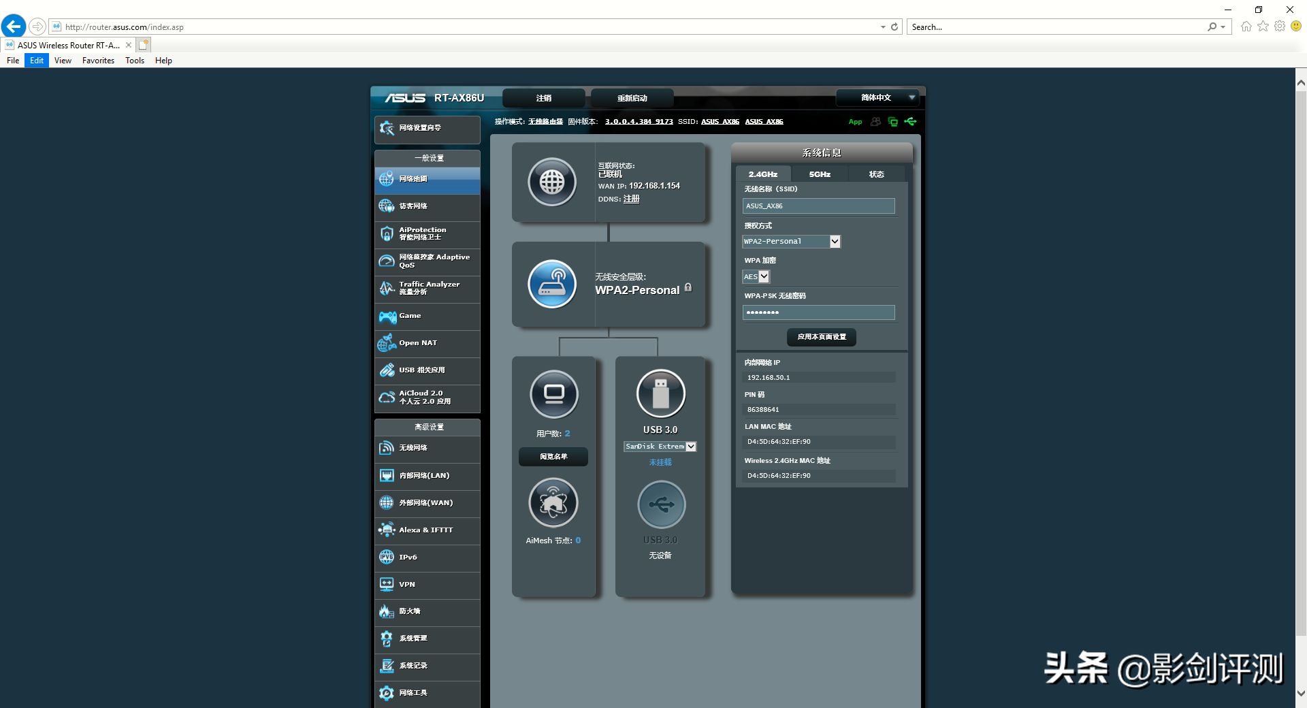Viewport: 1307px width, 708px height.
Task: Open the Favorites menu
Action: pyautogui.click(x=98, y=61)
